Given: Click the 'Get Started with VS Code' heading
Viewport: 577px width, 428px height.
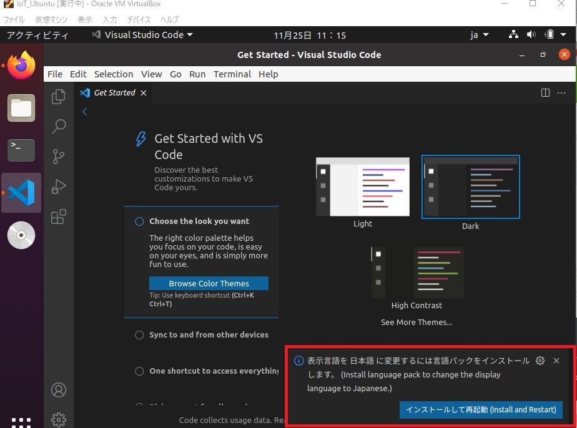Looking at the screenshot, I should 209,147.
